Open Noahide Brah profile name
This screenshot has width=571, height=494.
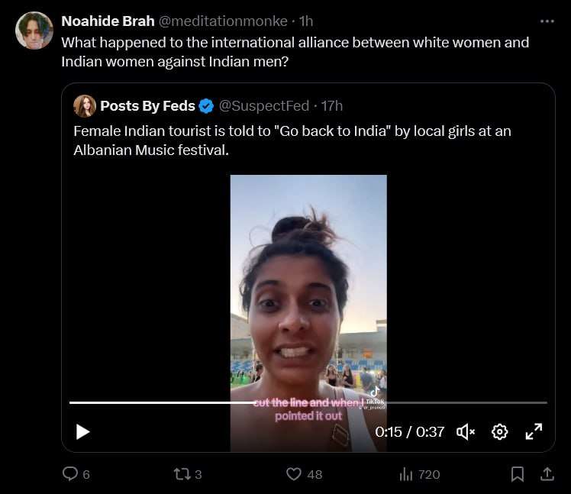(108, 21)
